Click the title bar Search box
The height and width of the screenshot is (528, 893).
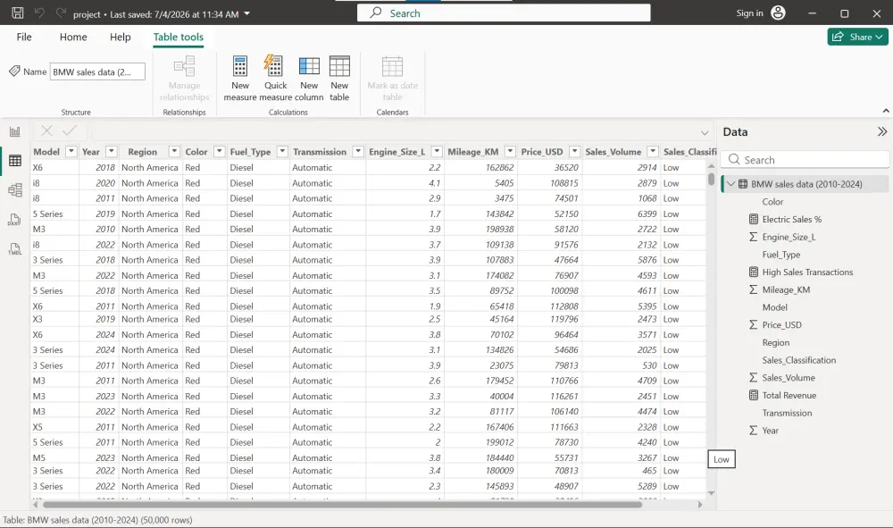(504, 13)
